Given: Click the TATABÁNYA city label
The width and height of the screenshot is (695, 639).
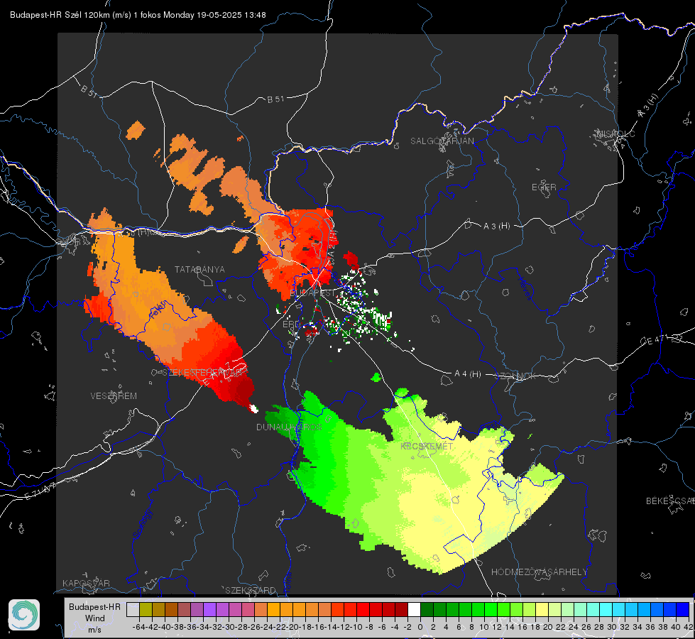Looking at the screenshot, I should coord(199,269).
